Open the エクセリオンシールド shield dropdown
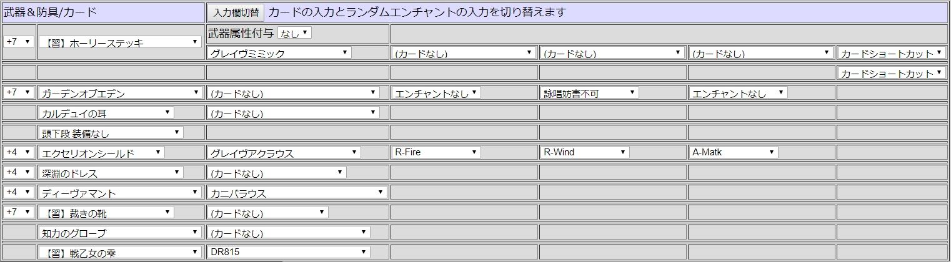 (x=102, y=152)
